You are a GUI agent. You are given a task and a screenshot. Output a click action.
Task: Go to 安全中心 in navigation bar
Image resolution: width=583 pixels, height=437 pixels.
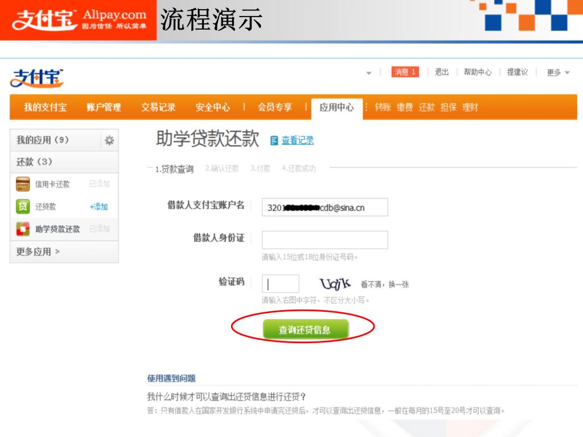[213, 107]
